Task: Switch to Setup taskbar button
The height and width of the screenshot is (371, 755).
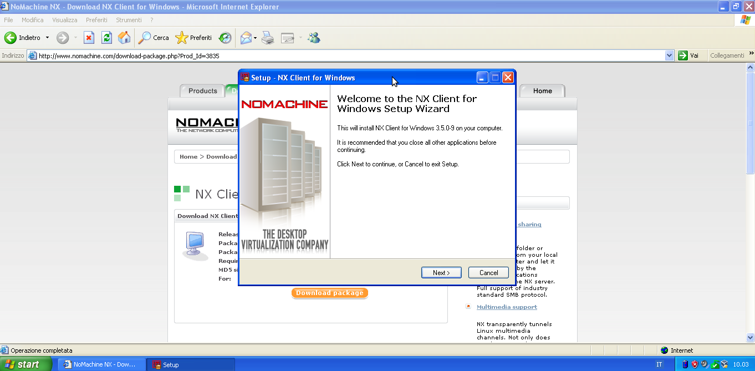Action: coord(191,364)
